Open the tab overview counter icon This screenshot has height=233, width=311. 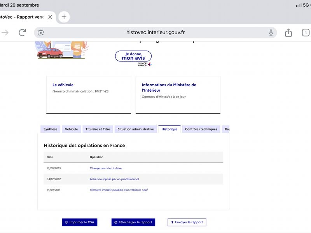click(306, 33)
